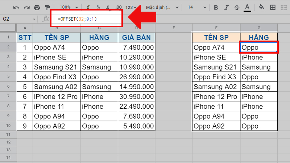Toggle Strikethrough formatting
Screen dimensions: 290x163
pyautogui.click(x=237, y=8)
